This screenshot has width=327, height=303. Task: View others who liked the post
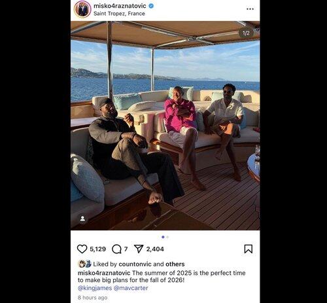(x=175, y=264)
